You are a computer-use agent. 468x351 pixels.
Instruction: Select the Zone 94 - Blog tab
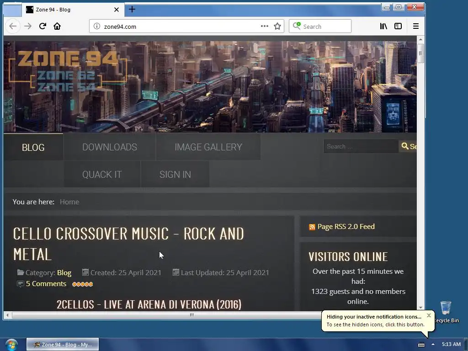point(73,10)
